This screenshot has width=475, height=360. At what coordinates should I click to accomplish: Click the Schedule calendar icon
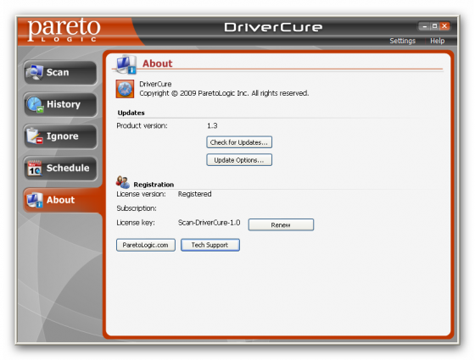point(35,169)
